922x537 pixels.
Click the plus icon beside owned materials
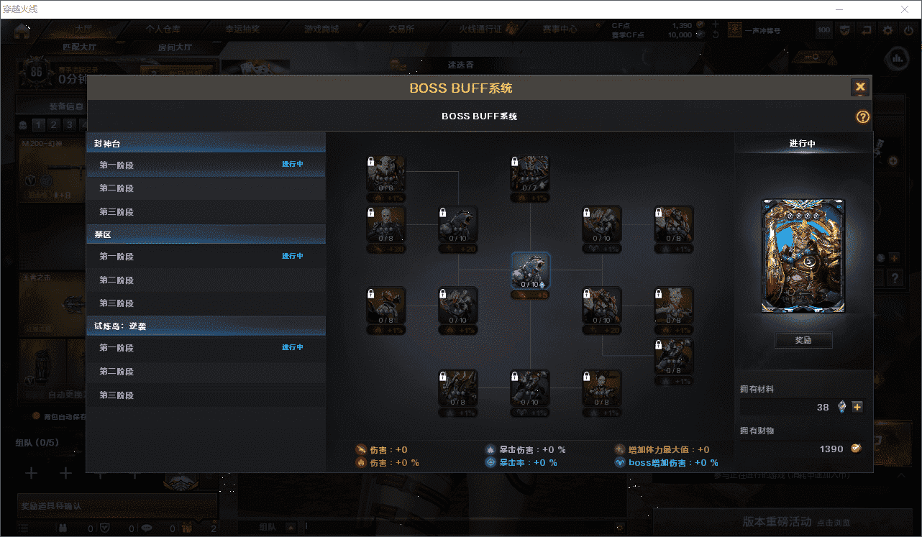coord(857,407)
